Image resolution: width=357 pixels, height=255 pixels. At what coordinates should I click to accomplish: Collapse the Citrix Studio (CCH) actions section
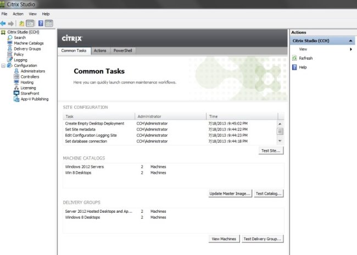coord(350,41)
